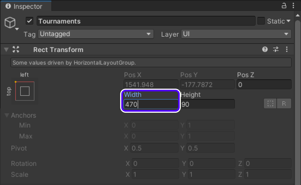Disable the Tournaments active checkbox
Image resolution: width=301 pixels, height=185 pixels.
point(29,21)
